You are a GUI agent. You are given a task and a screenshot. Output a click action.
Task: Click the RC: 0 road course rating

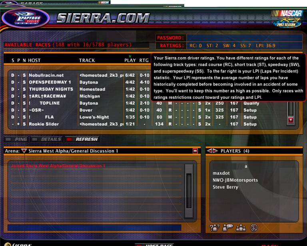click(x=195, y=46)
